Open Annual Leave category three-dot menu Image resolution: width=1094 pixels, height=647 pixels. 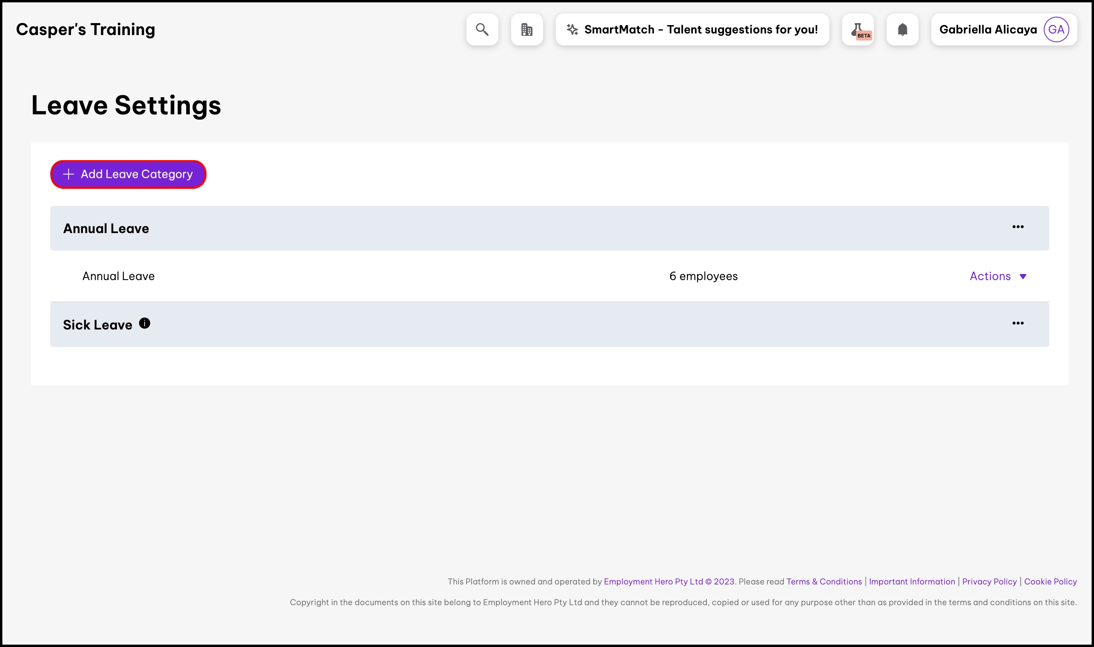tap(1018, 227)
